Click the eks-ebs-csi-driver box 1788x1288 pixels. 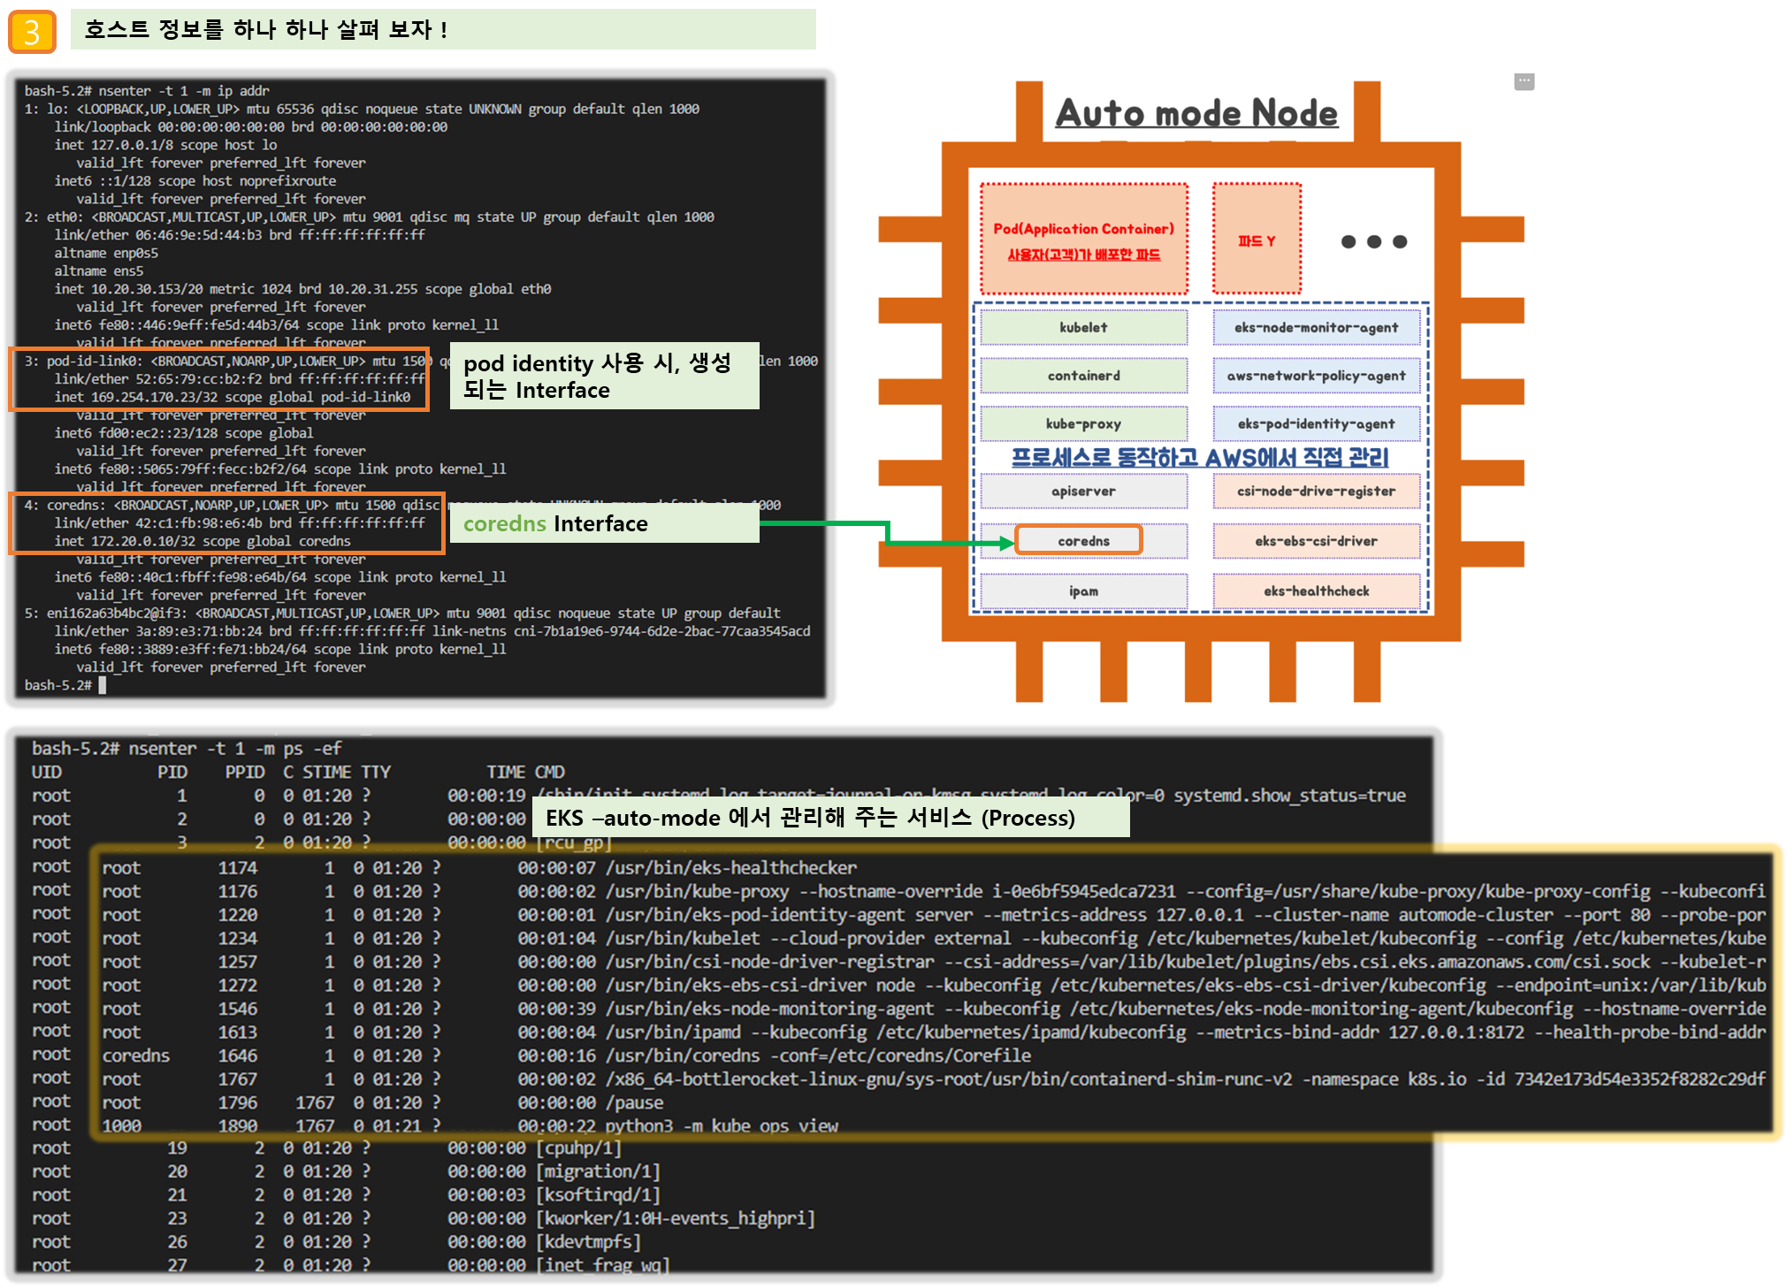pyautogui.click(x=1316, y=541)
